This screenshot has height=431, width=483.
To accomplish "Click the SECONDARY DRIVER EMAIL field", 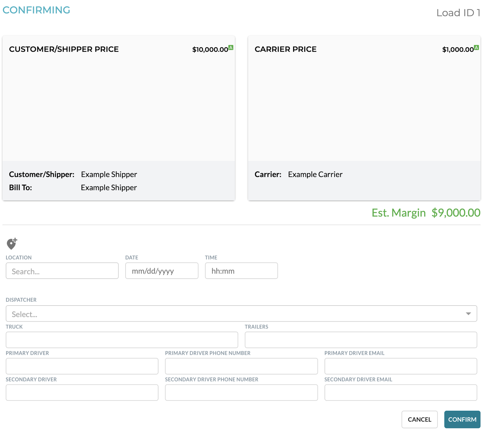I will pyautogui.click(x=400, y=392).
